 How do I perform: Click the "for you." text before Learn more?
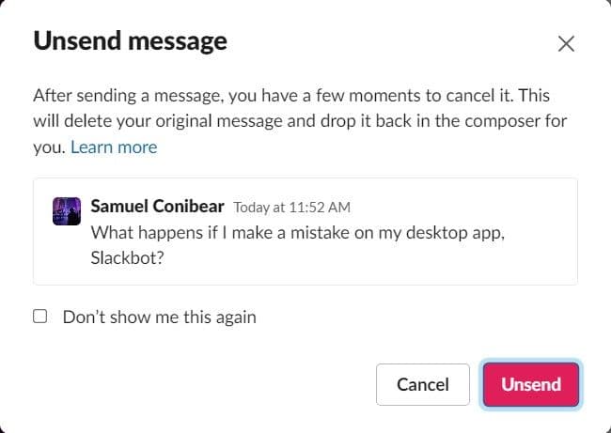(49, 147)
